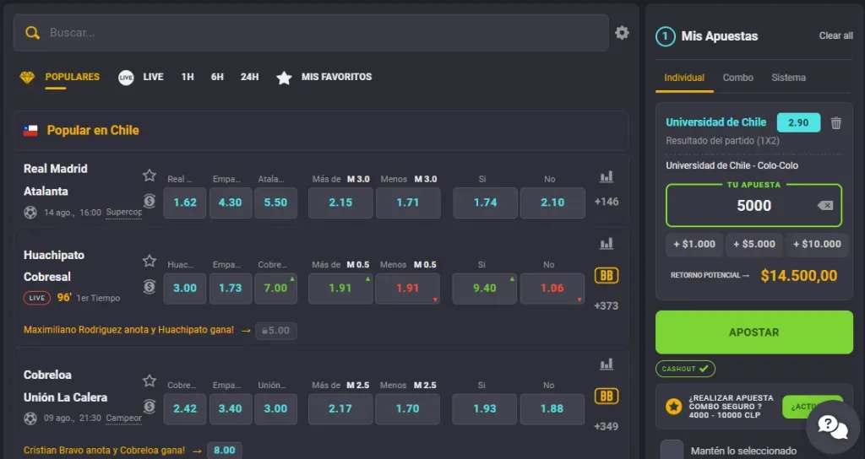
Task: Remove Universidad de Chile bet with trash icon
Action: pyautogui.click(x=835, y=123)
